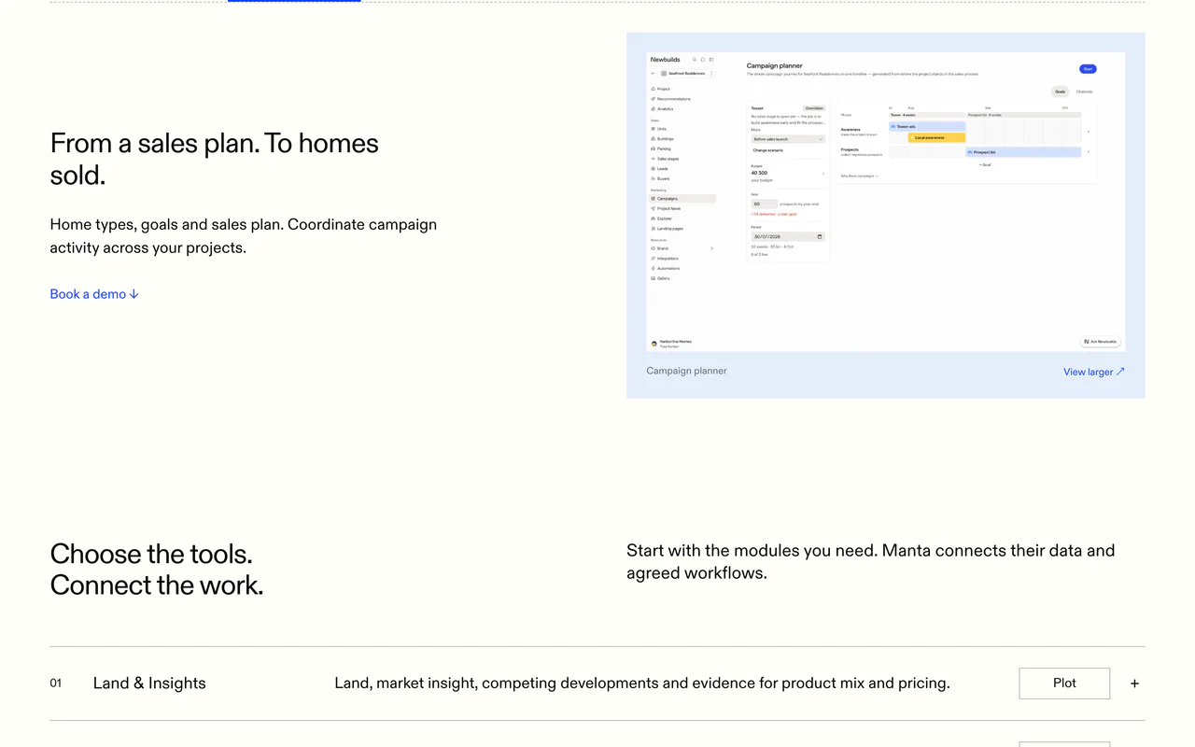This screenshot has height=747, width=1195.
Task: Expand the Brand sidebar chevron
Action: pos(712,248)
